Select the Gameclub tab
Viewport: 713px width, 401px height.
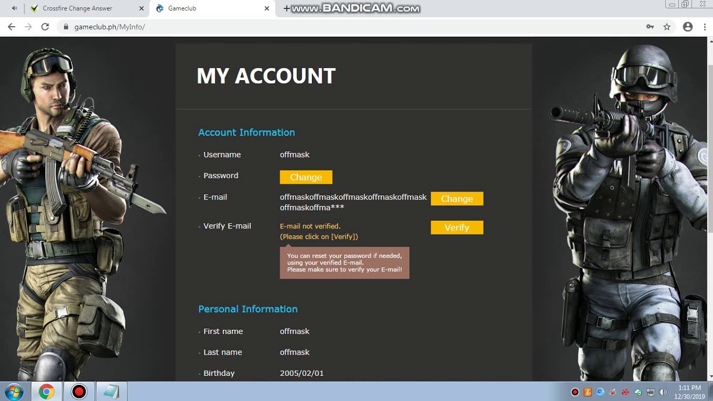[212, 8]
